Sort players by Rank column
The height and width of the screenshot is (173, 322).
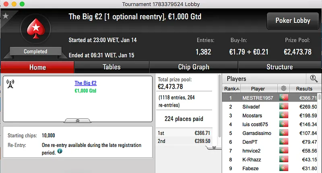232,89
